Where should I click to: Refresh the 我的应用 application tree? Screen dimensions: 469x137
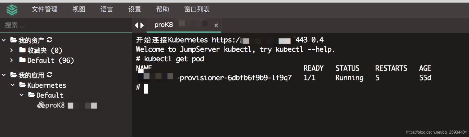49,75
